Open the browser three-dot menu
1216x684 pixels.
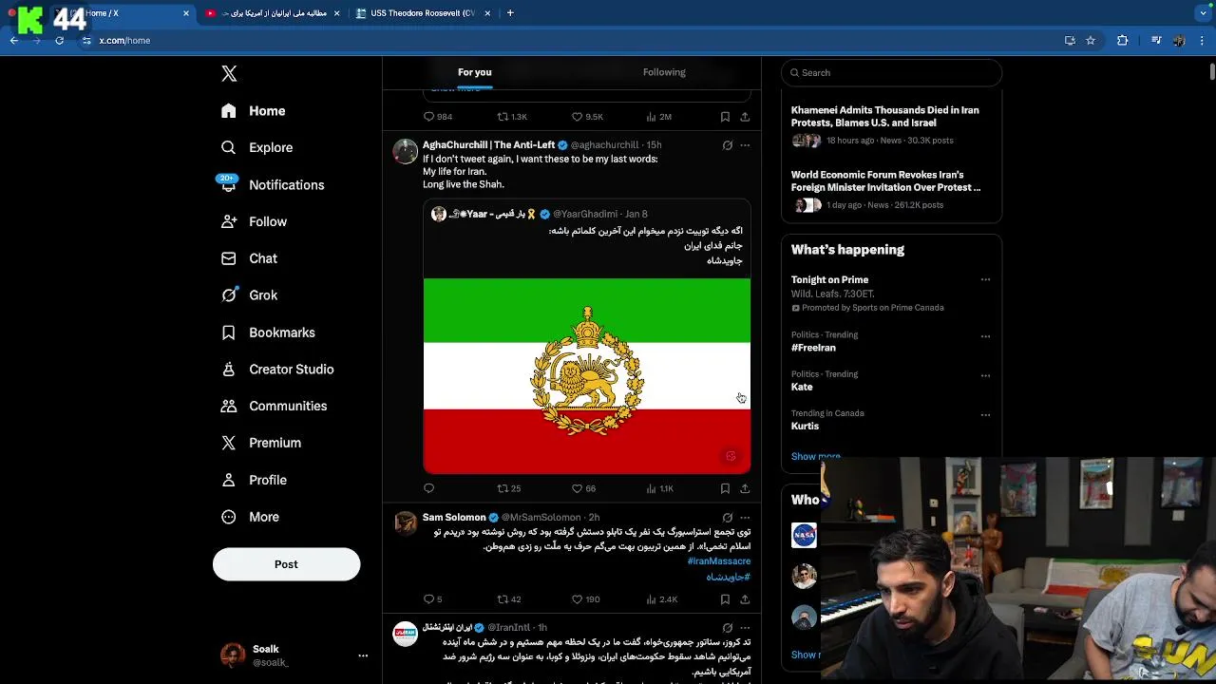coord(1203,41)
